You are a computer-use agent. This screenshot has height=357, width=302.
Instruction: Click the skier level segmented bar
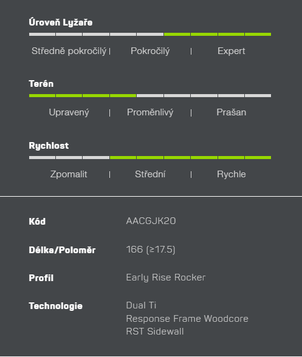pyautogui.click(x=150, y=35)
